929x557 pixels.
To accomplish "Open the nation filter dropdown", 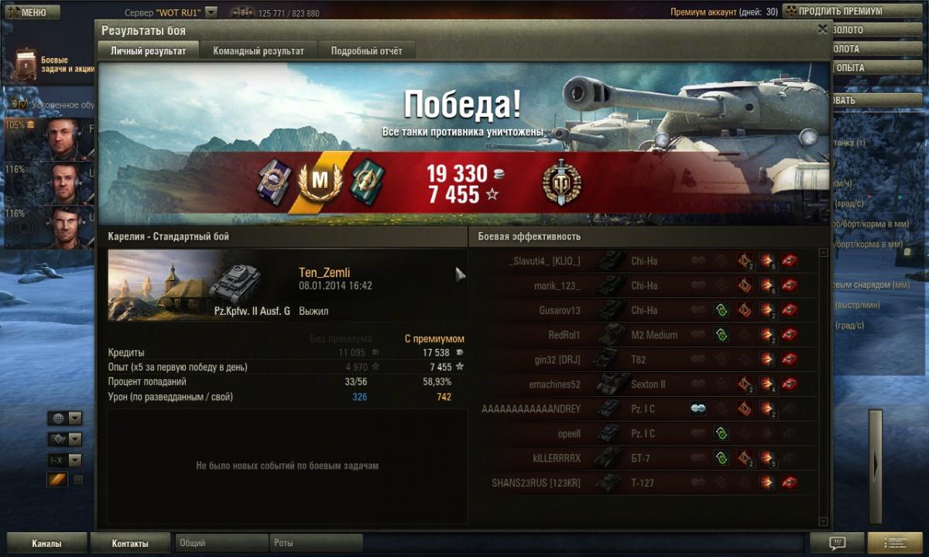I will coord(65,419).
